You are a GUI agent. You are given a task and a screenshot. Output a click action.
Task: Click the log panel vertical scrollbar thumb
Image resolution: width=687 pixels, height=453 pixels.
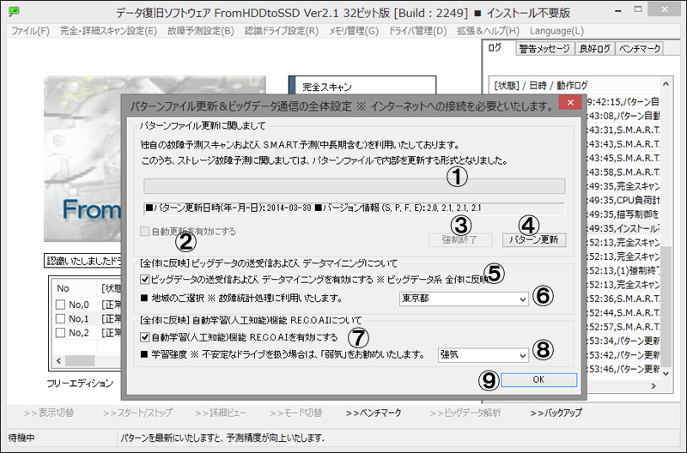pos(666,306)
